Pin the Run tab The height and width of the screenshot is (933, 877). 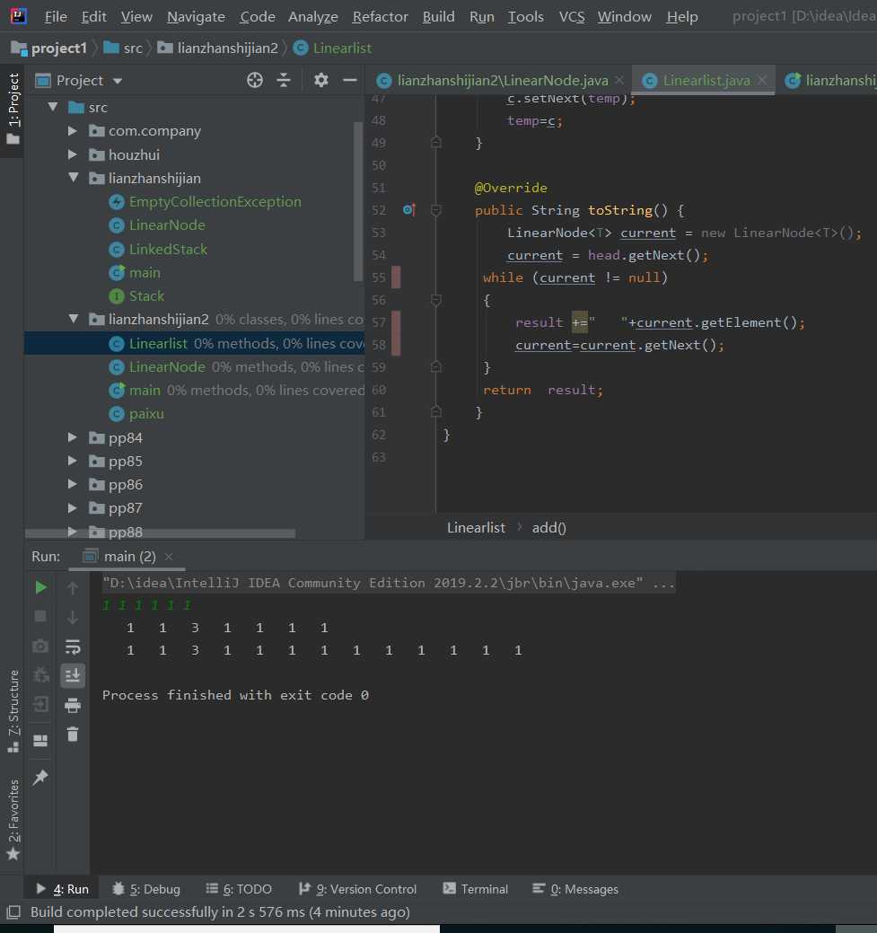click(x=40, y=777)
